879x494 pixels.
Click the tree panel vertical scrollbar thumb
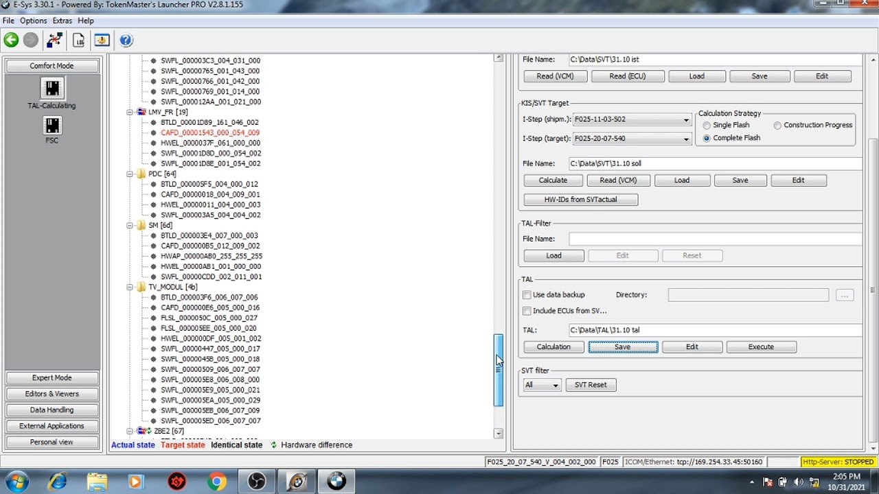[499, 370]
